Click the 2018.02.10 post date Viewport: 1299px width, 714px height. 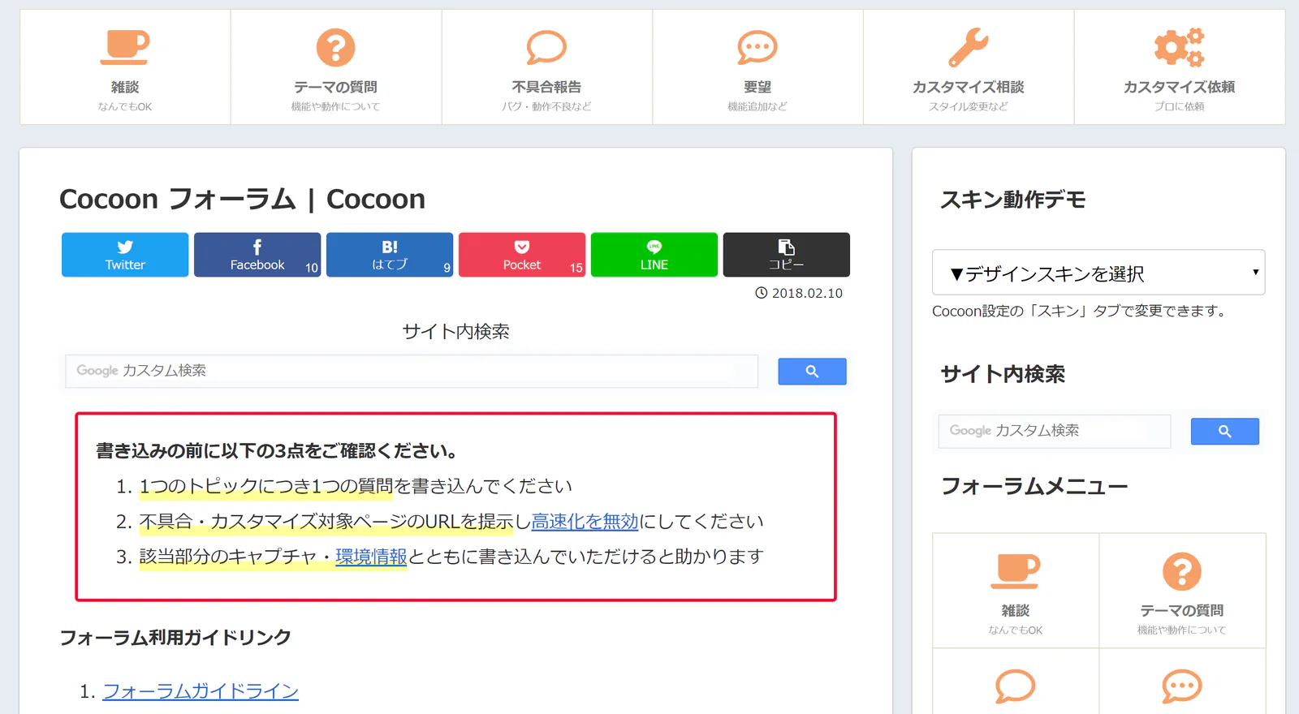(x=807, y=293)
